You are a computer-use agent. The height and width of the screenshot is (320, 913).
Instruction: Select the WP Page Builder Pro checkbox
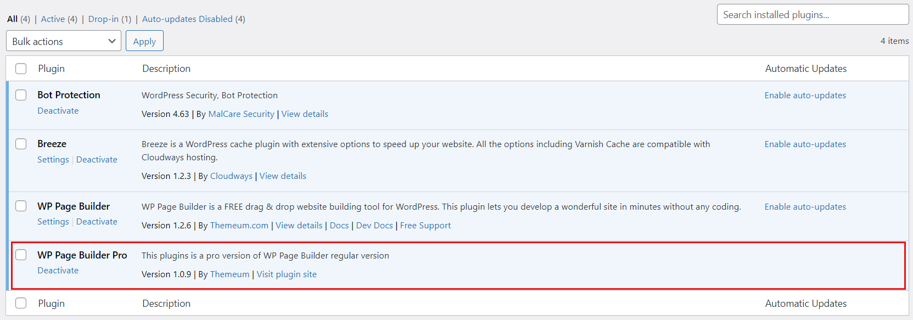click(21, 255)
